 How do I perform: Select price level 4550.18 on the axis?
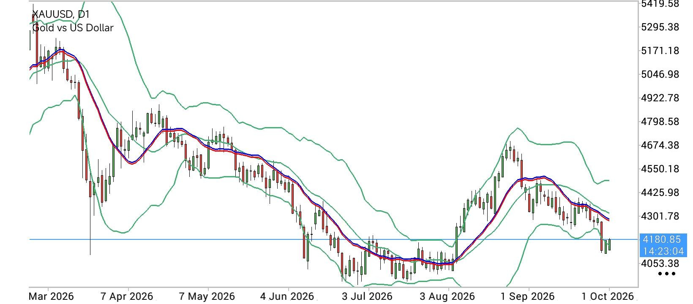click(660, 169)
